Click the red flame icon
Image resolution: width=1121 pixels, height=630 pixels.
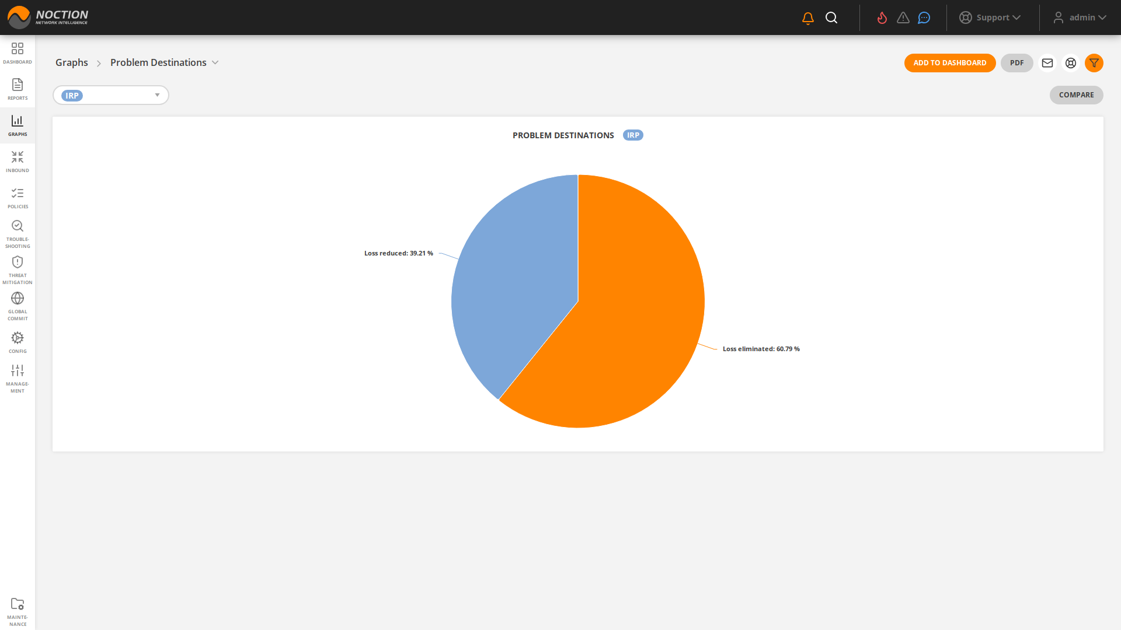pos(882,18)
